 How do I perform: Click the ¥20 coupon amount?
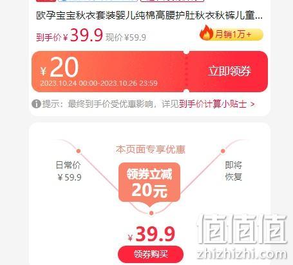click(x=59, y=67)
